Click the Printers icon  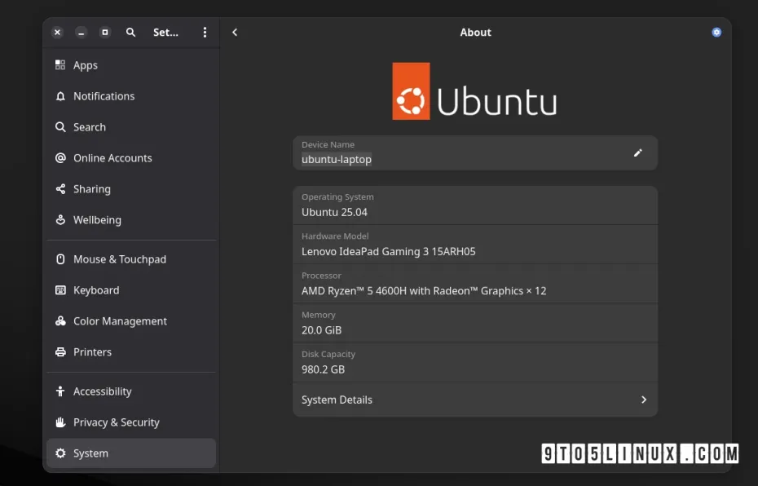click(x=60, y=352)
